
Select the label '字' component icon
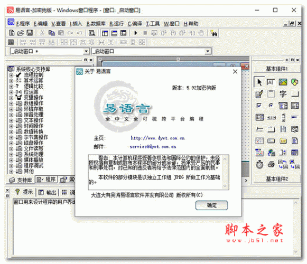(x=283, y=94)
